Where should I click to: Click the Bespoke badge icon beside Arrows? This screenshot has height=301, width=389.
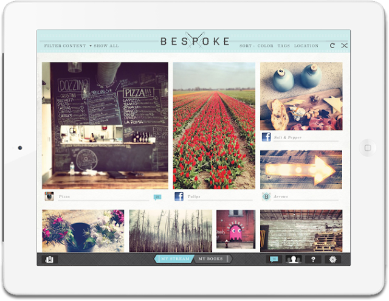coord(266,196)
